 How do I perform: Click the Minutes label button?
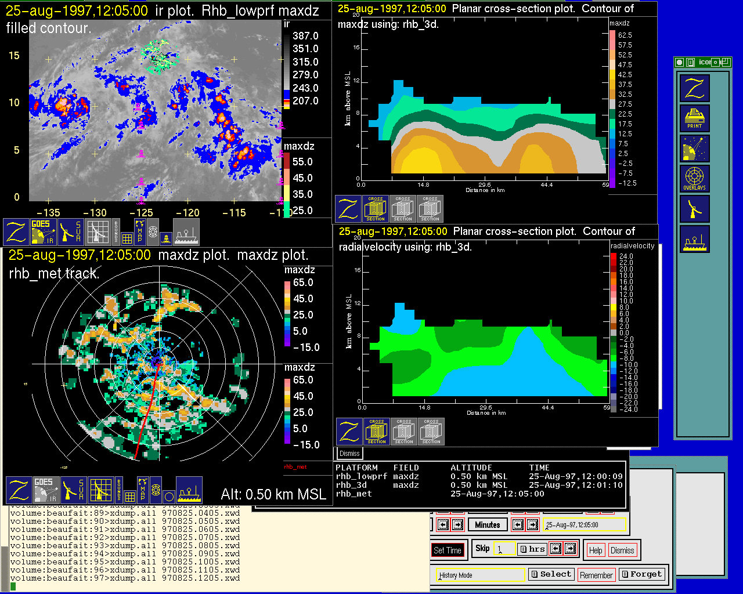coord(487,524)
